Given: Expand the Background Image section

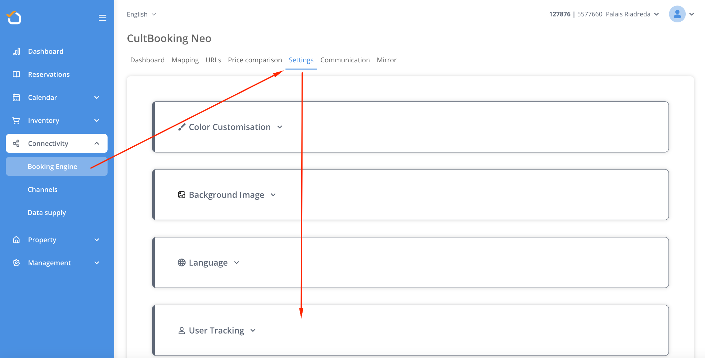Looking at the screenshot, I should pos(227,195).
